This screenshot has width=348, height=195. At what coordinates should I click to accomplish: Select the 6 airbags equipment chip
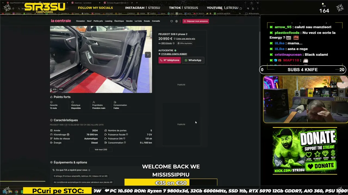tap(80, 176)
